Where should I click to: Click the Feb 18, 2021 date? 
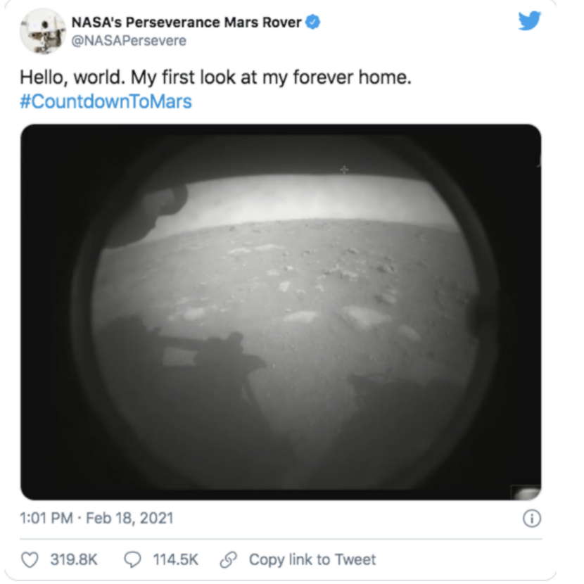[129, 519]
